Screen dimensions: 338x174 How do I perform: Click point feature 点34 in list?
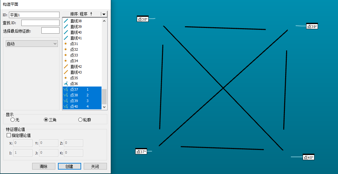(x=74, y=61)
